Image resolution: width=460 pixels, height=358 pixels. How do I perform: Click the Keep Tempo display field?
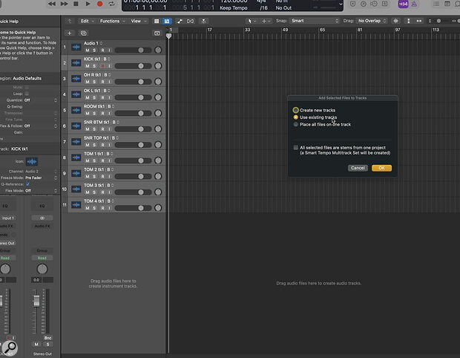[x=234, y=8]
